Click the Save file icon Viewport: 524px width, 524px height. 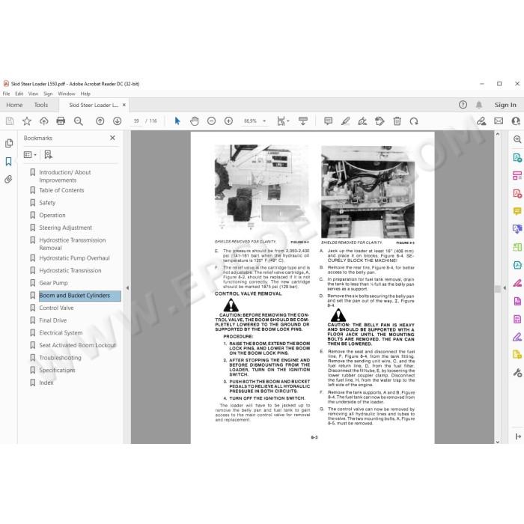pyautogui.click(x=10, y=121)
